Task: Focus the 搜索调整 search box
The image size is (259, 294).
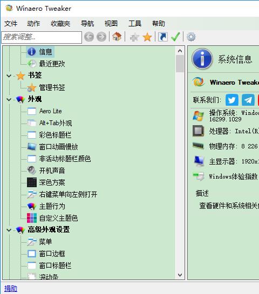Action: tap(42, 37)
